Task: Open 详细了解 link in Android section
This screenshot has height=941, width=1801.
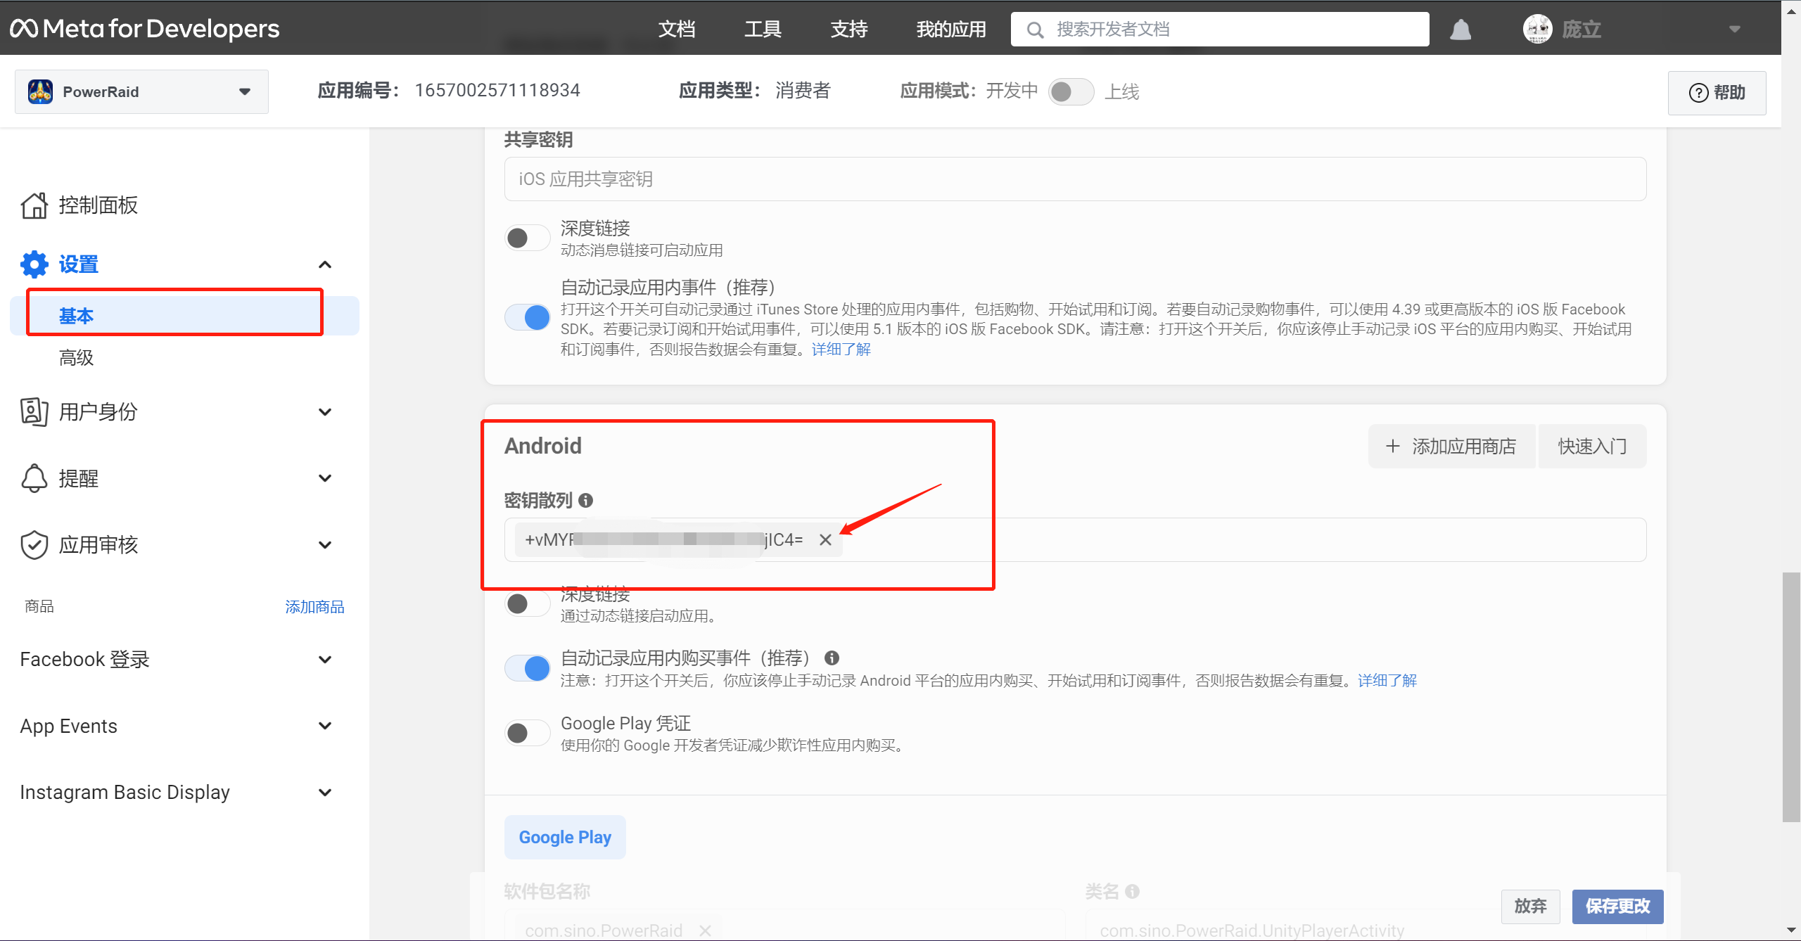Action: point(1387,680)
